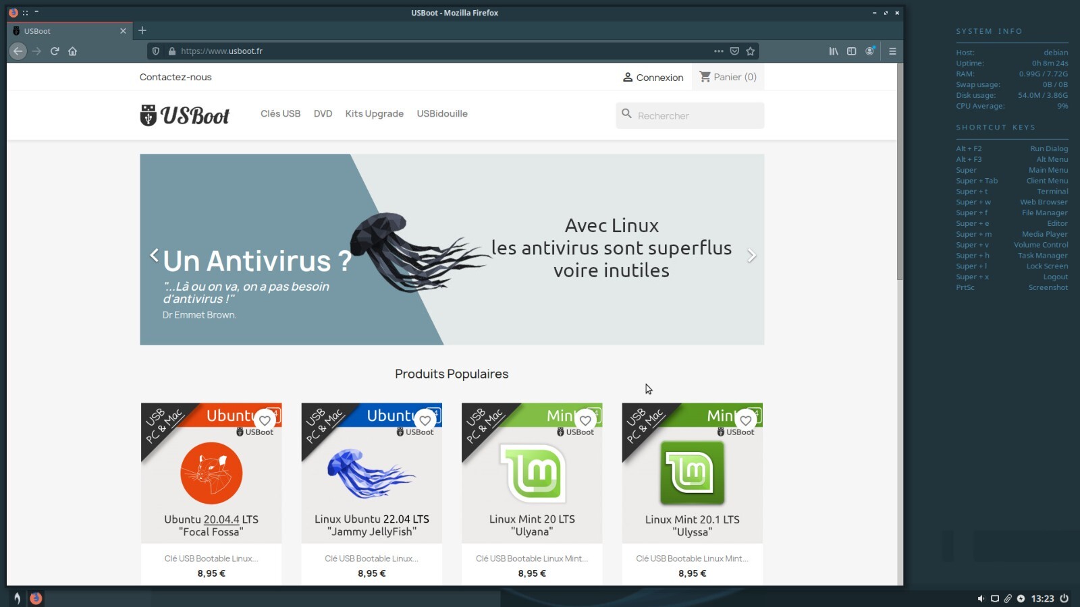Open Ubuntu 20.04.4 Focal Fossa product image
Screen dimensions: 1080x607
point(211,473)
